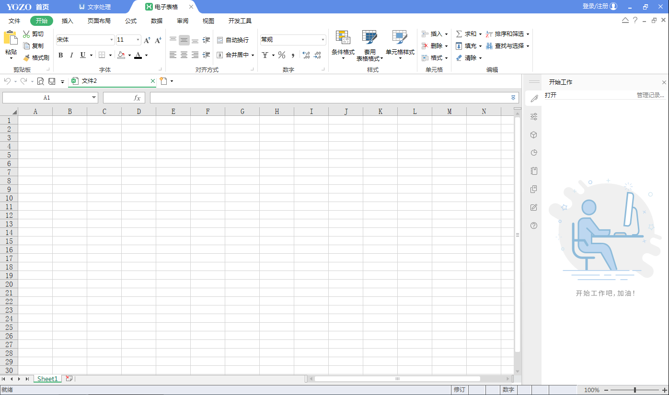Click the Conditional Formatting (条件格式) icon
669x395 pixels.
pos(343,38)
